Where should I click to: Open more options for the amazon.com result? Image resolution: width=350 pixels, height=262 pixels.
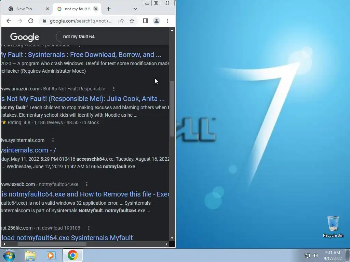[x=114, y=89]
